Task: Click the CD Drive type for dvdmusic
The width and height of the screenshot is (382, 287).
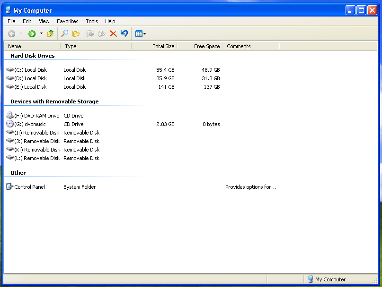Action: click(73, 124)
